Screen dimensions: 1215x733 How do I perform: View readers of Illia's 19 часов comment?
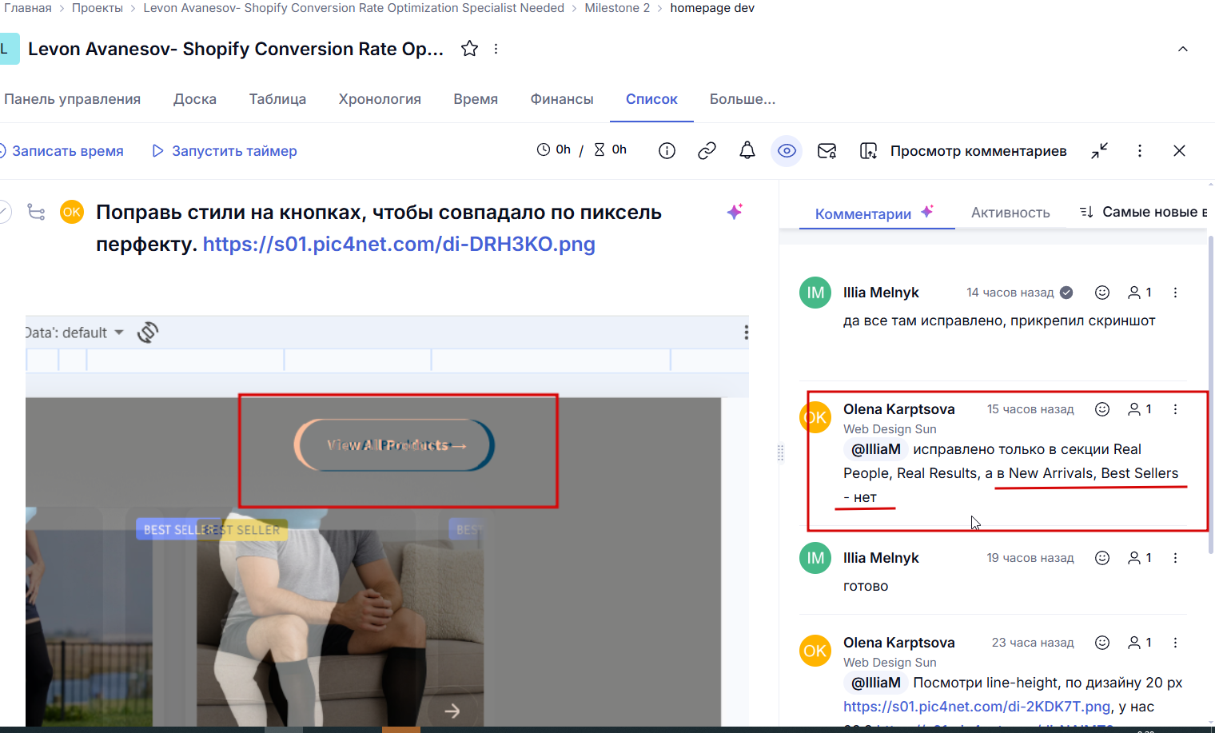[x=1140, y=558]
